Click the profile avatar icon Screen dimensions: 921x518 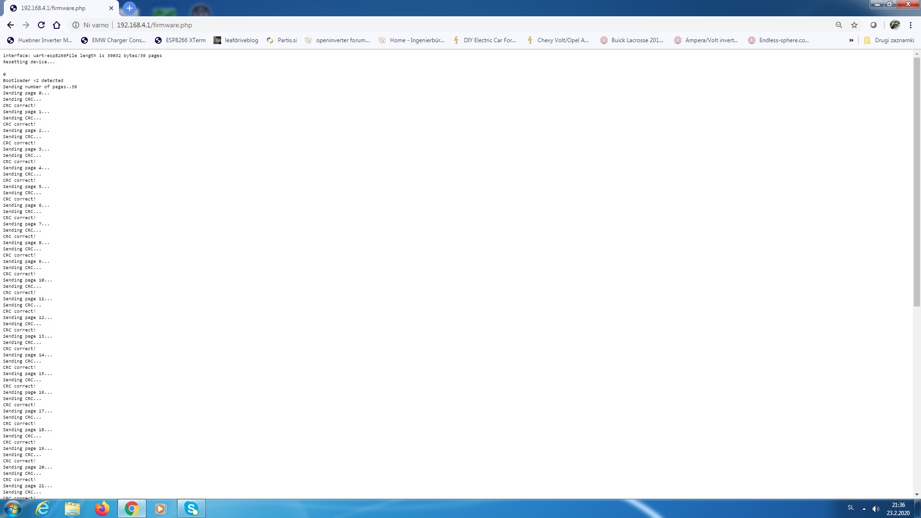coord(895,25)
